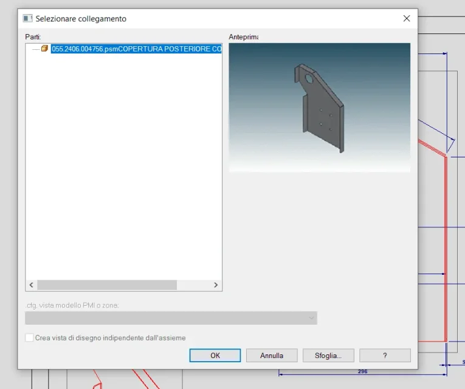This screenshot has width=465, height=389.
Task: Select the 296 dimension in the drawing
Action: tap(362, 371)
